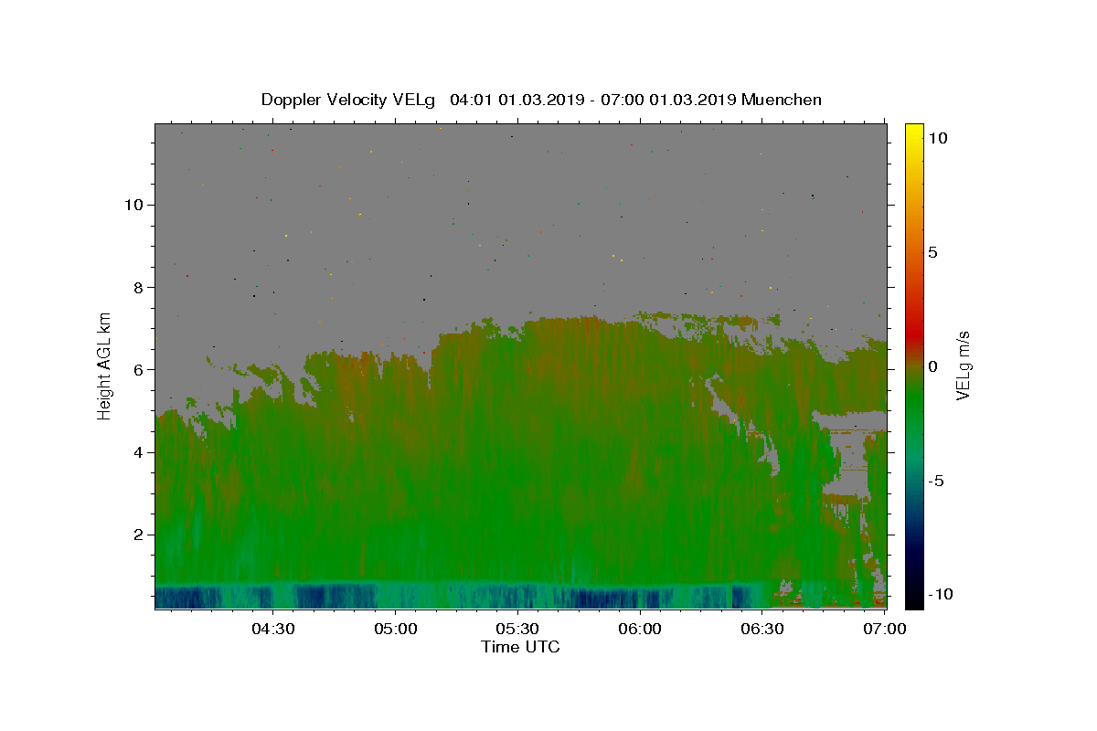Click the 'Muenchen' location label in title
1097x731 pixels.
pyautogui.click(x=782, y=100)
